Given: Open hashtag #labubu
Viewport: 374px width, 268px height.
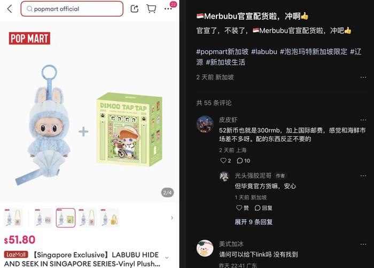Looking at the screenshot, I should click(264, 51).
